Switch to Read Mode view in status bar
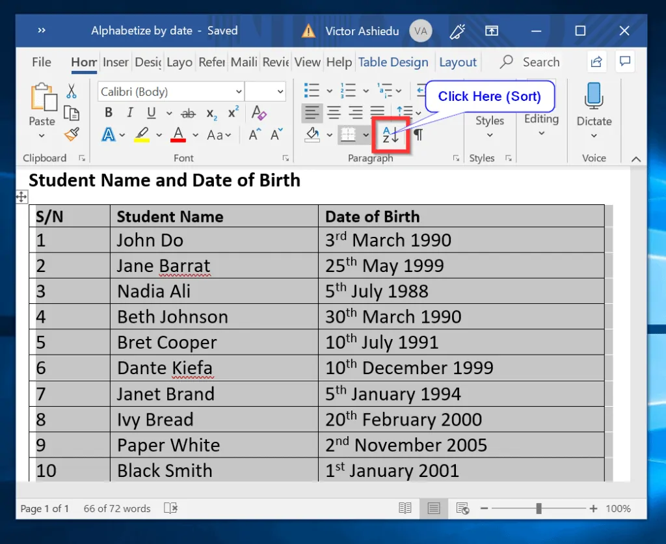Screen dimensions: 666x544 [405, 508]
